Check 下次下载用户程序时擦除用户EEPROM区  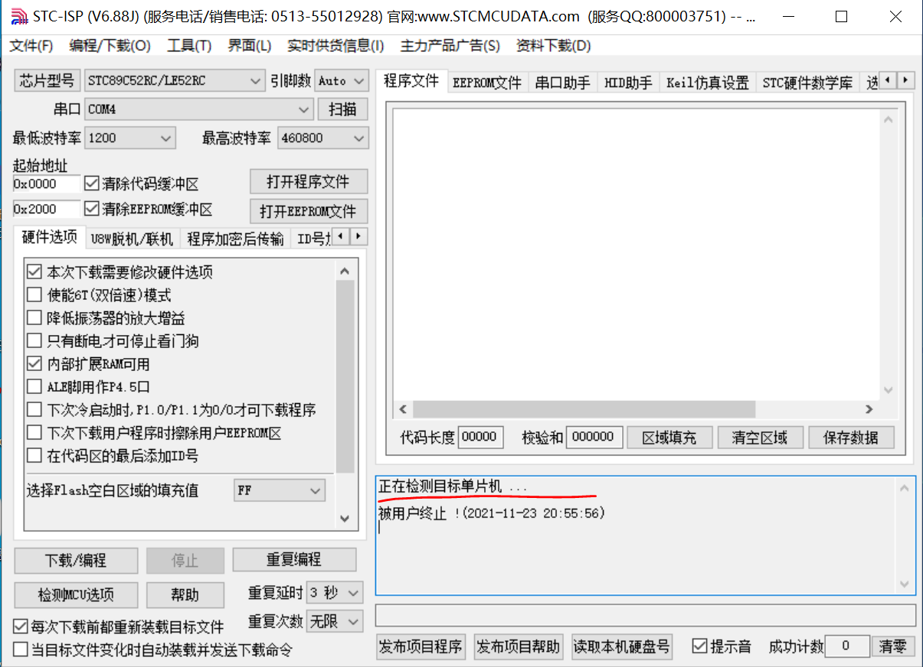pyautogui.click(x=34, y=433)
